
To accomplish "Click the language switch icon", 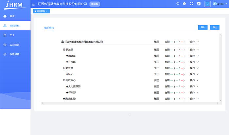I will click(199, 4).
